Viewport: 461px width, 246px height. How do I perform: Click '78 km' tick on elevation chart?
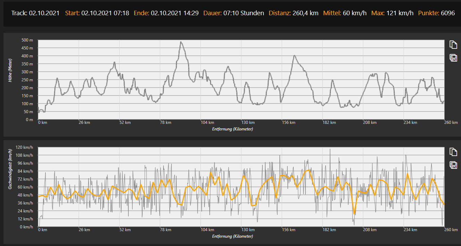(x=166, y=122)
